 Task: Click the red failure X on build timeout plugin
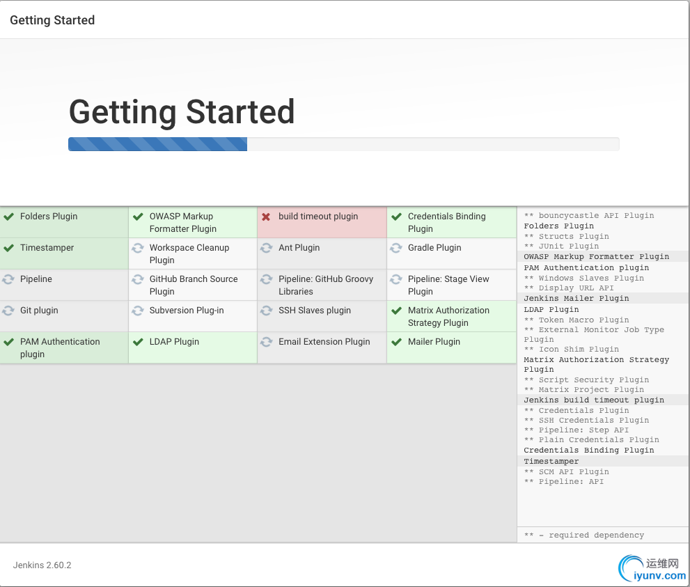[266, 217]
